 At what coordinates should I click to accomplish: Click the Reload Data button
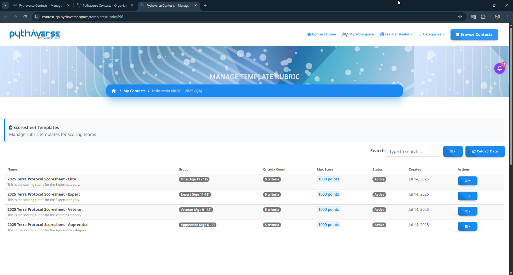point(485,151)
